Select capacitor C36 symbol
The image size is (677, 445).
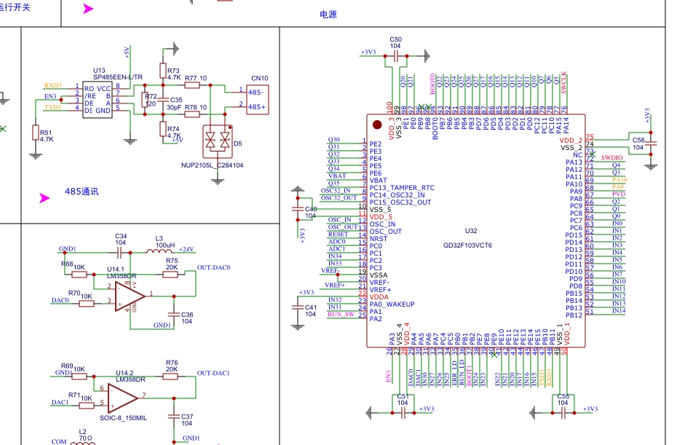point(173,314)
